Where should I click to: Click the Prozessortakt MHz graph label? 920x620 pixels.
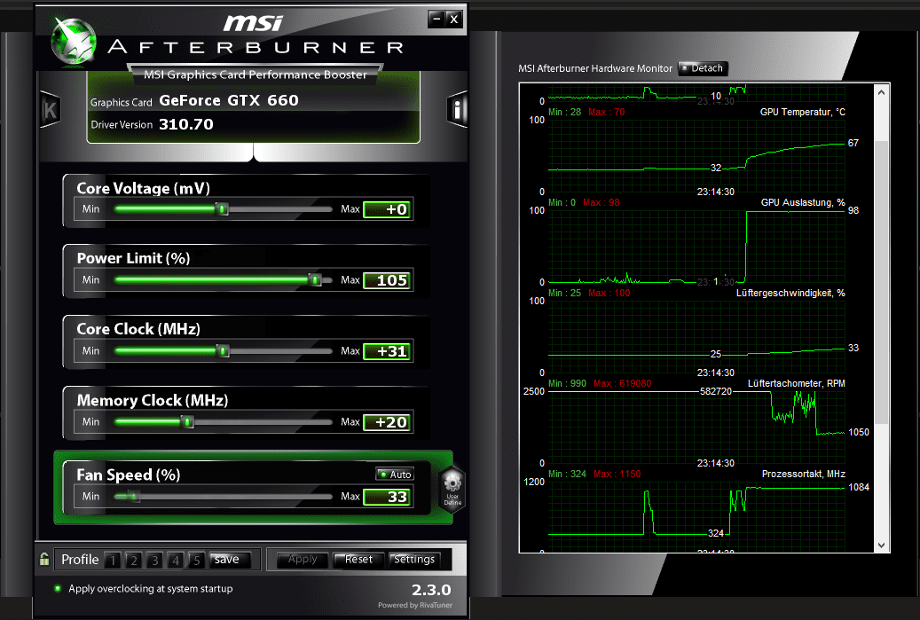point(804,474)
